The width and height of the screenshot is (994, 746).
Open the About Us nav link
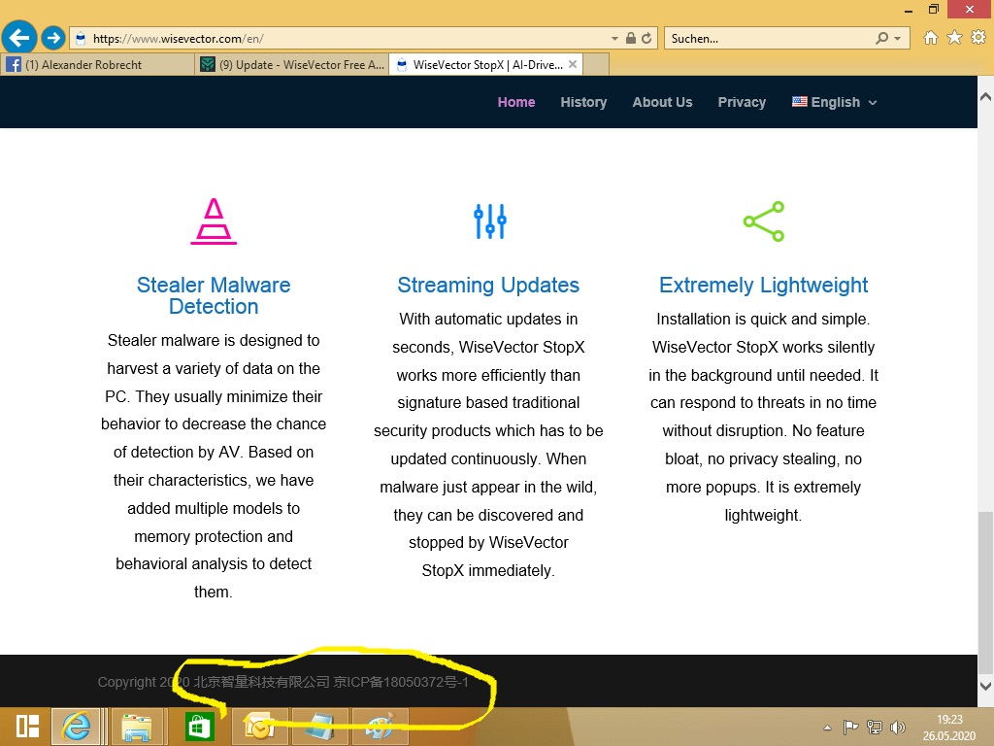[662, 102]
